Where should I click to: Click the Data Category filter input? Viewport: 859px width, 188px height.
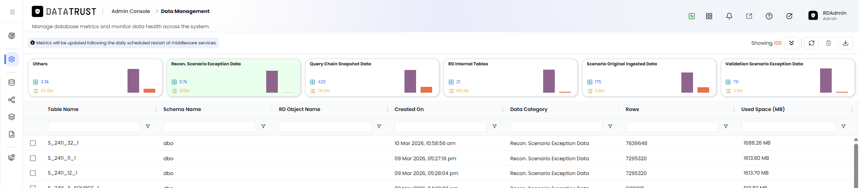coord(556,127)
